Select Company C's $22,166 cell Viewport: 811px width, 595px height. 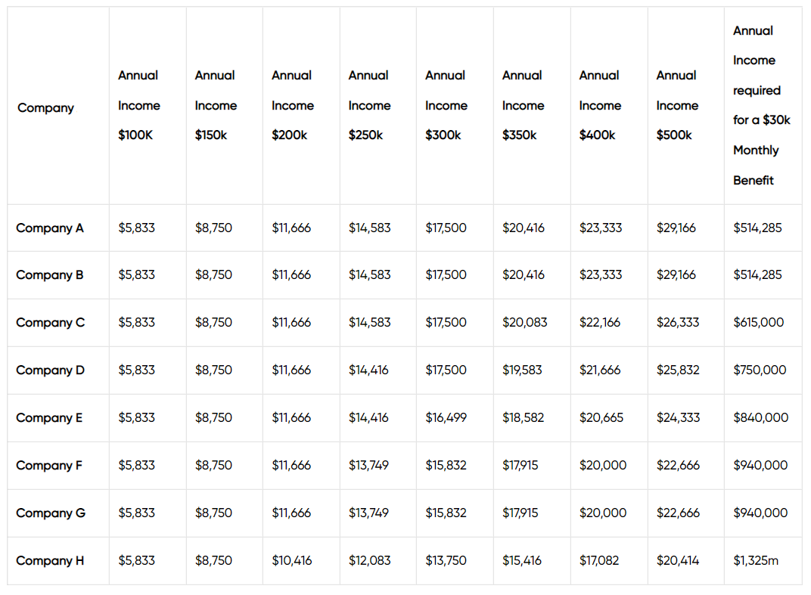600,322
